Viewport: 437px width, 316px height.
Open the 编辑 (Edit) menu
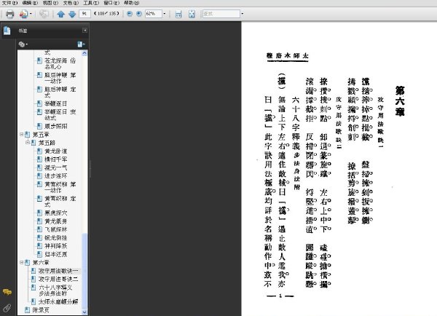(30, 3)
